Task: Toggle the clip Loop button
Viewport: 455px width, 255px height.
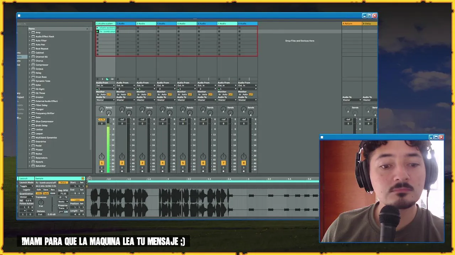Action: click(x=77, y=200)
